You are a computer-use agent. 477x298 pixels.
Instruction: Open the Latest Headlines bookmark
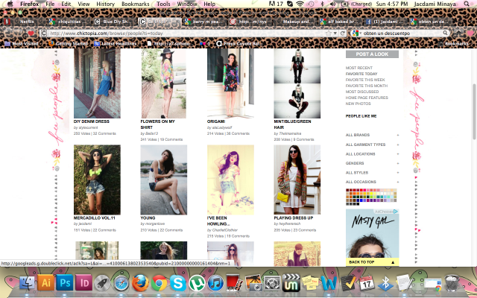tap(116, 44)
